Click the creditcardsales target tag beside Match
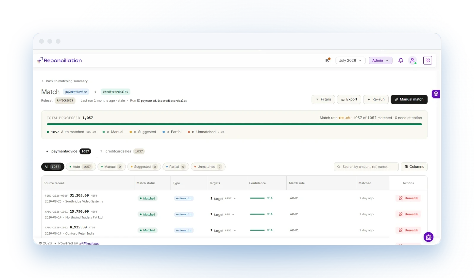 [x=116, y=92]
